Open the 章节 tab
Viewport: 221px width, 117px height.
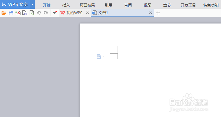click(167, 5)
